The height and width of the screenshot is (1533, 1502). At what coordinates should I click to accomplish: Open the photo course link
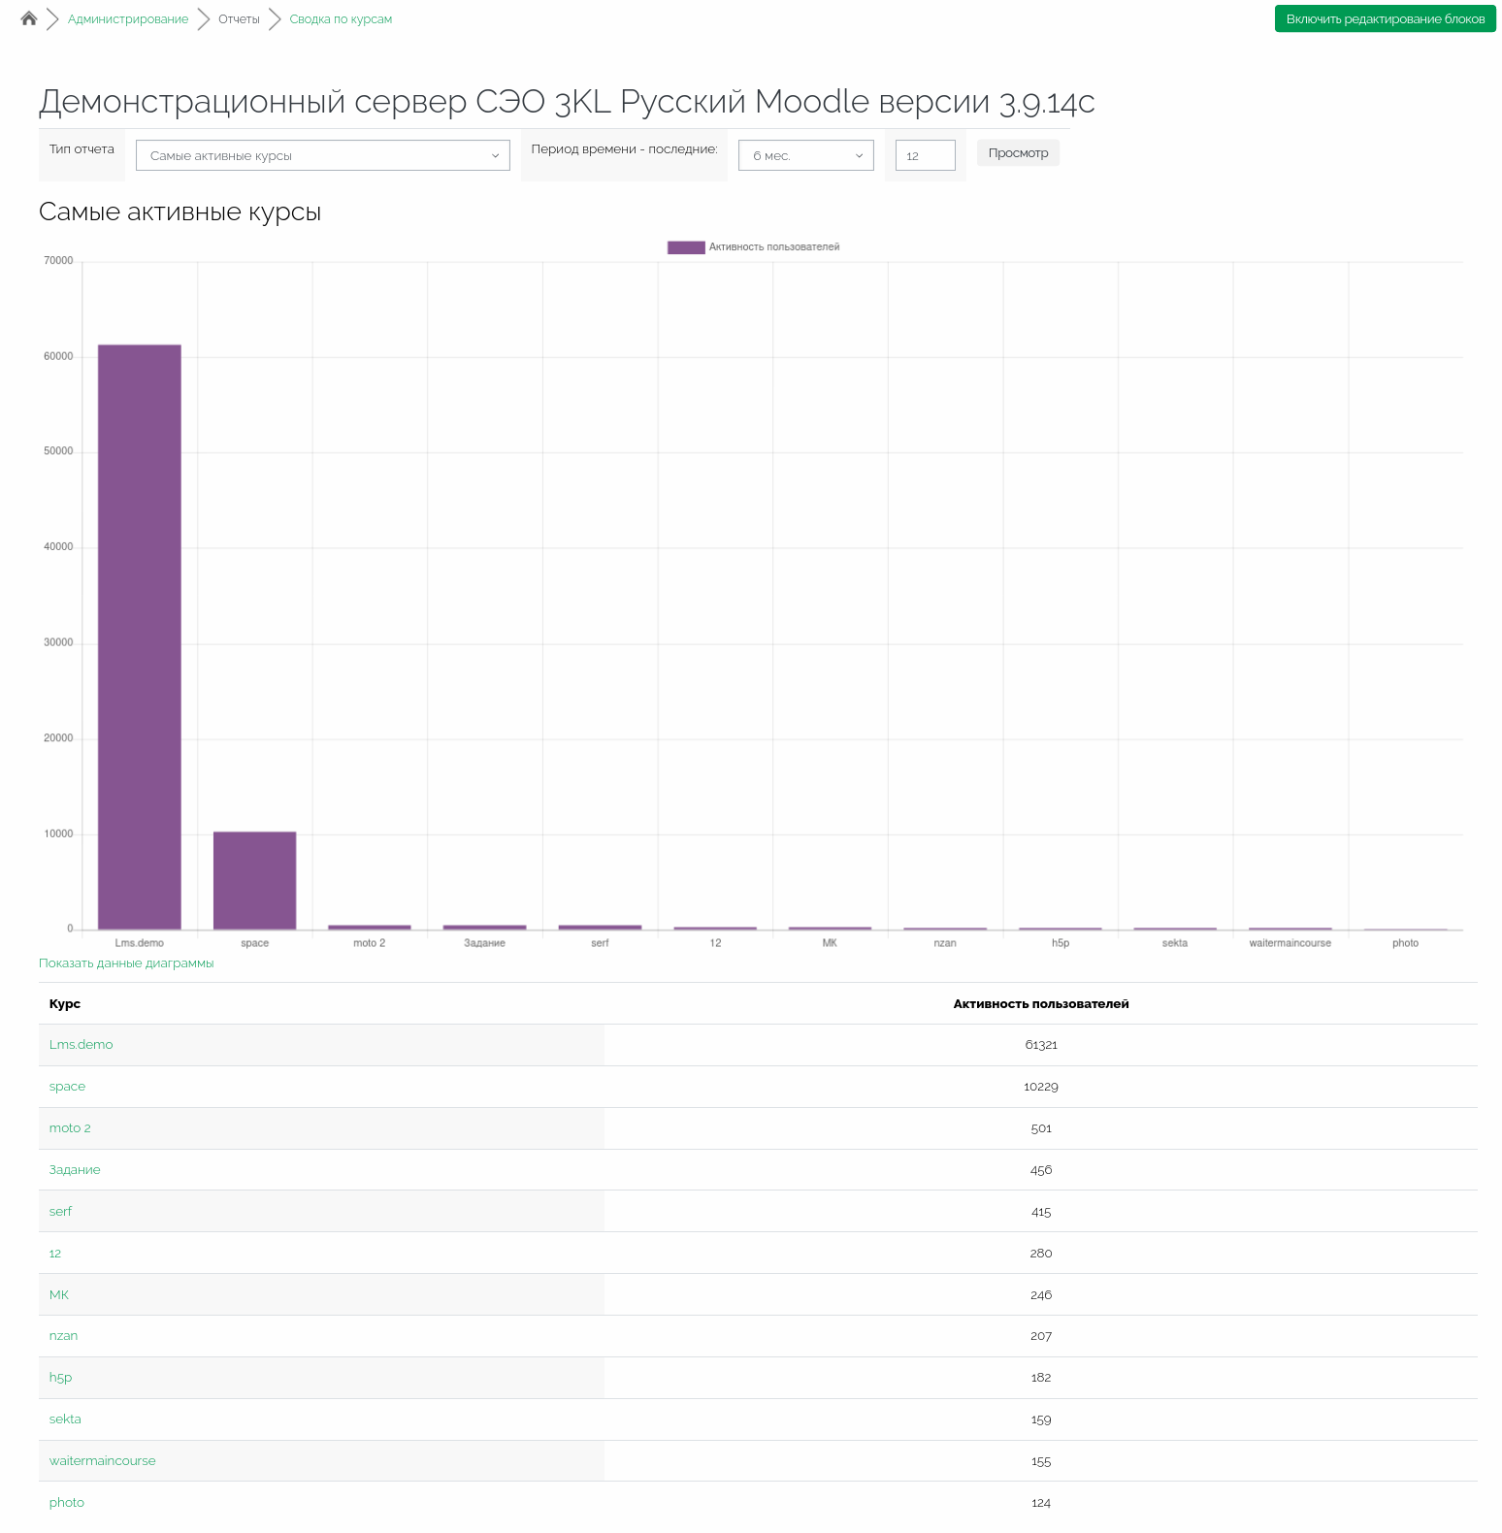point(66,1503)
